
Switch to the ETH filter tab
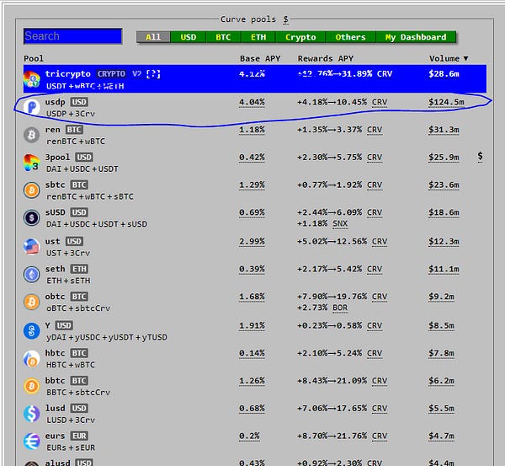tap(258, 37)
